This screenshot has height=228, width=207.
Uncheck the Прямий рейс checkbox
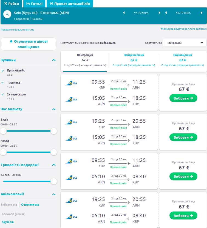[x=3, y=71]
